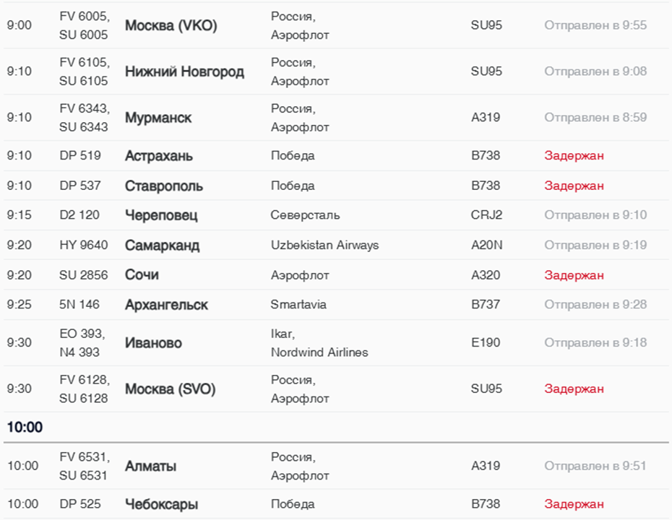The height and width of the screenshot is (520, 672).
Task: Open the Архангельск flight entry
Action: 166,305
